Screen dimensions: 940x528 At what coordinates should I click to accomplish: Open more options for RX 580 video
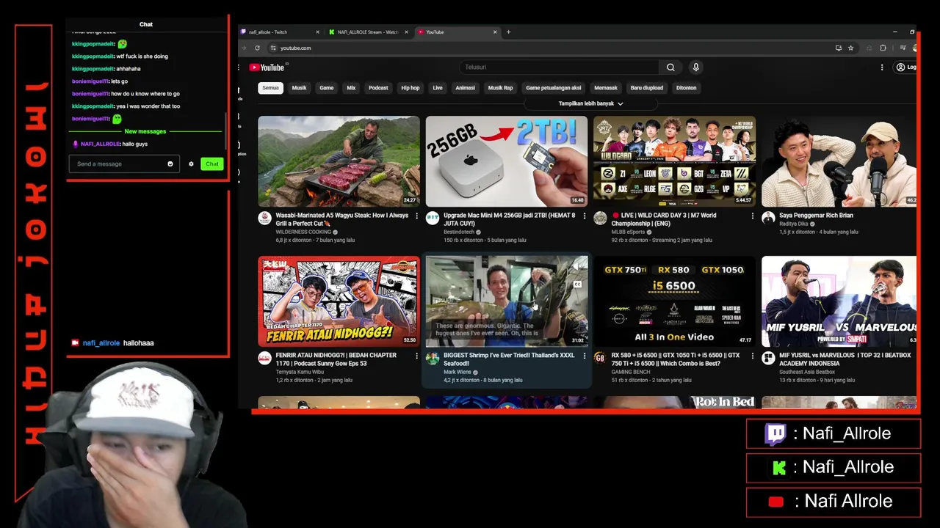[x=752, y=356]
